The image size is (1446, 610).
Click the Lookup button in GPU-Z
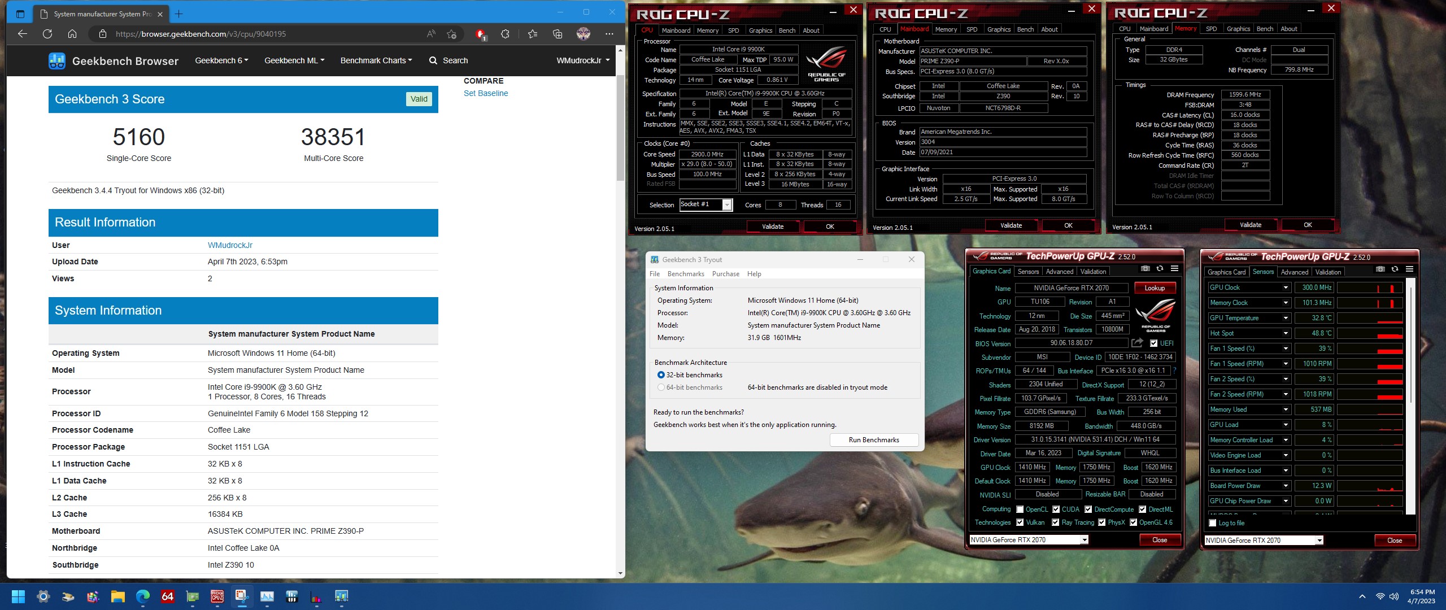(1155, 288)
